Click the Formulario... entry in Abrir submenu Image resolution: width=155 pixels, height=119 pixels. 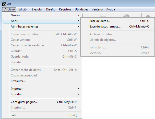coord(98,47)
